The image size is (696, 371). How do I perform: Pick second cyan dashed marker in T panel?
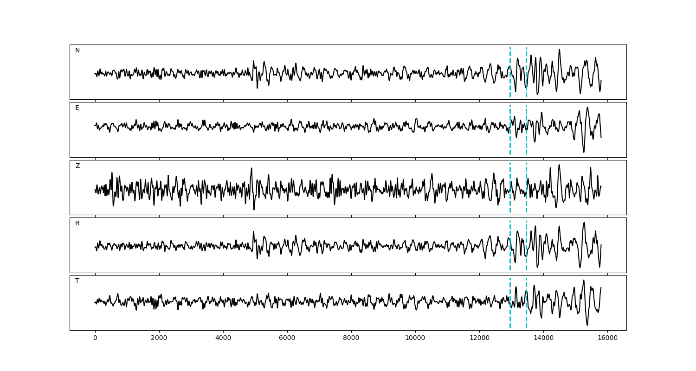pyautogui.click(x=526, y=320)
